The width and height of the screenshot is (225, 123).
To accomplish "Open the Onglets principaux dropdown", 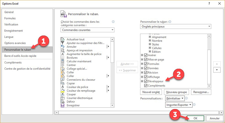I will pos(175,26).
